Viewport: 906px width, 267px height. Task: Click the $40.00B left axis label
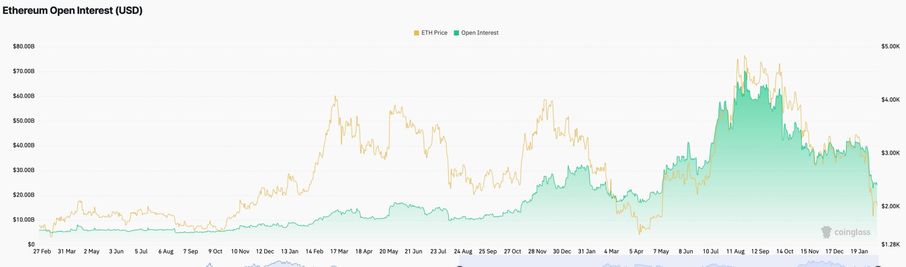point(24,146)
